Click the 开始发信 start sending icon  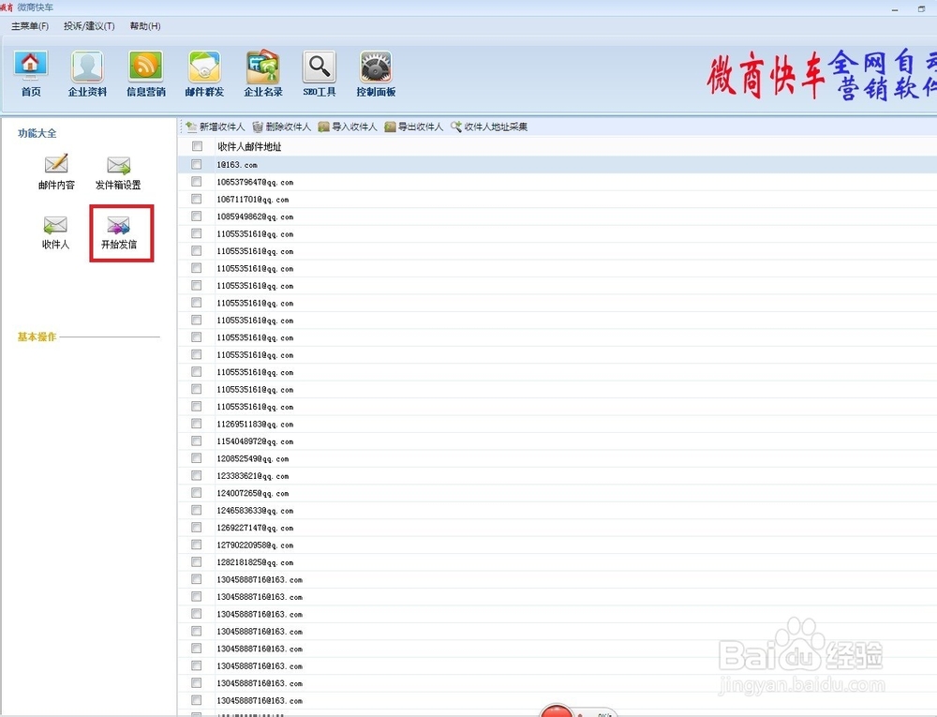coord(119,233)
